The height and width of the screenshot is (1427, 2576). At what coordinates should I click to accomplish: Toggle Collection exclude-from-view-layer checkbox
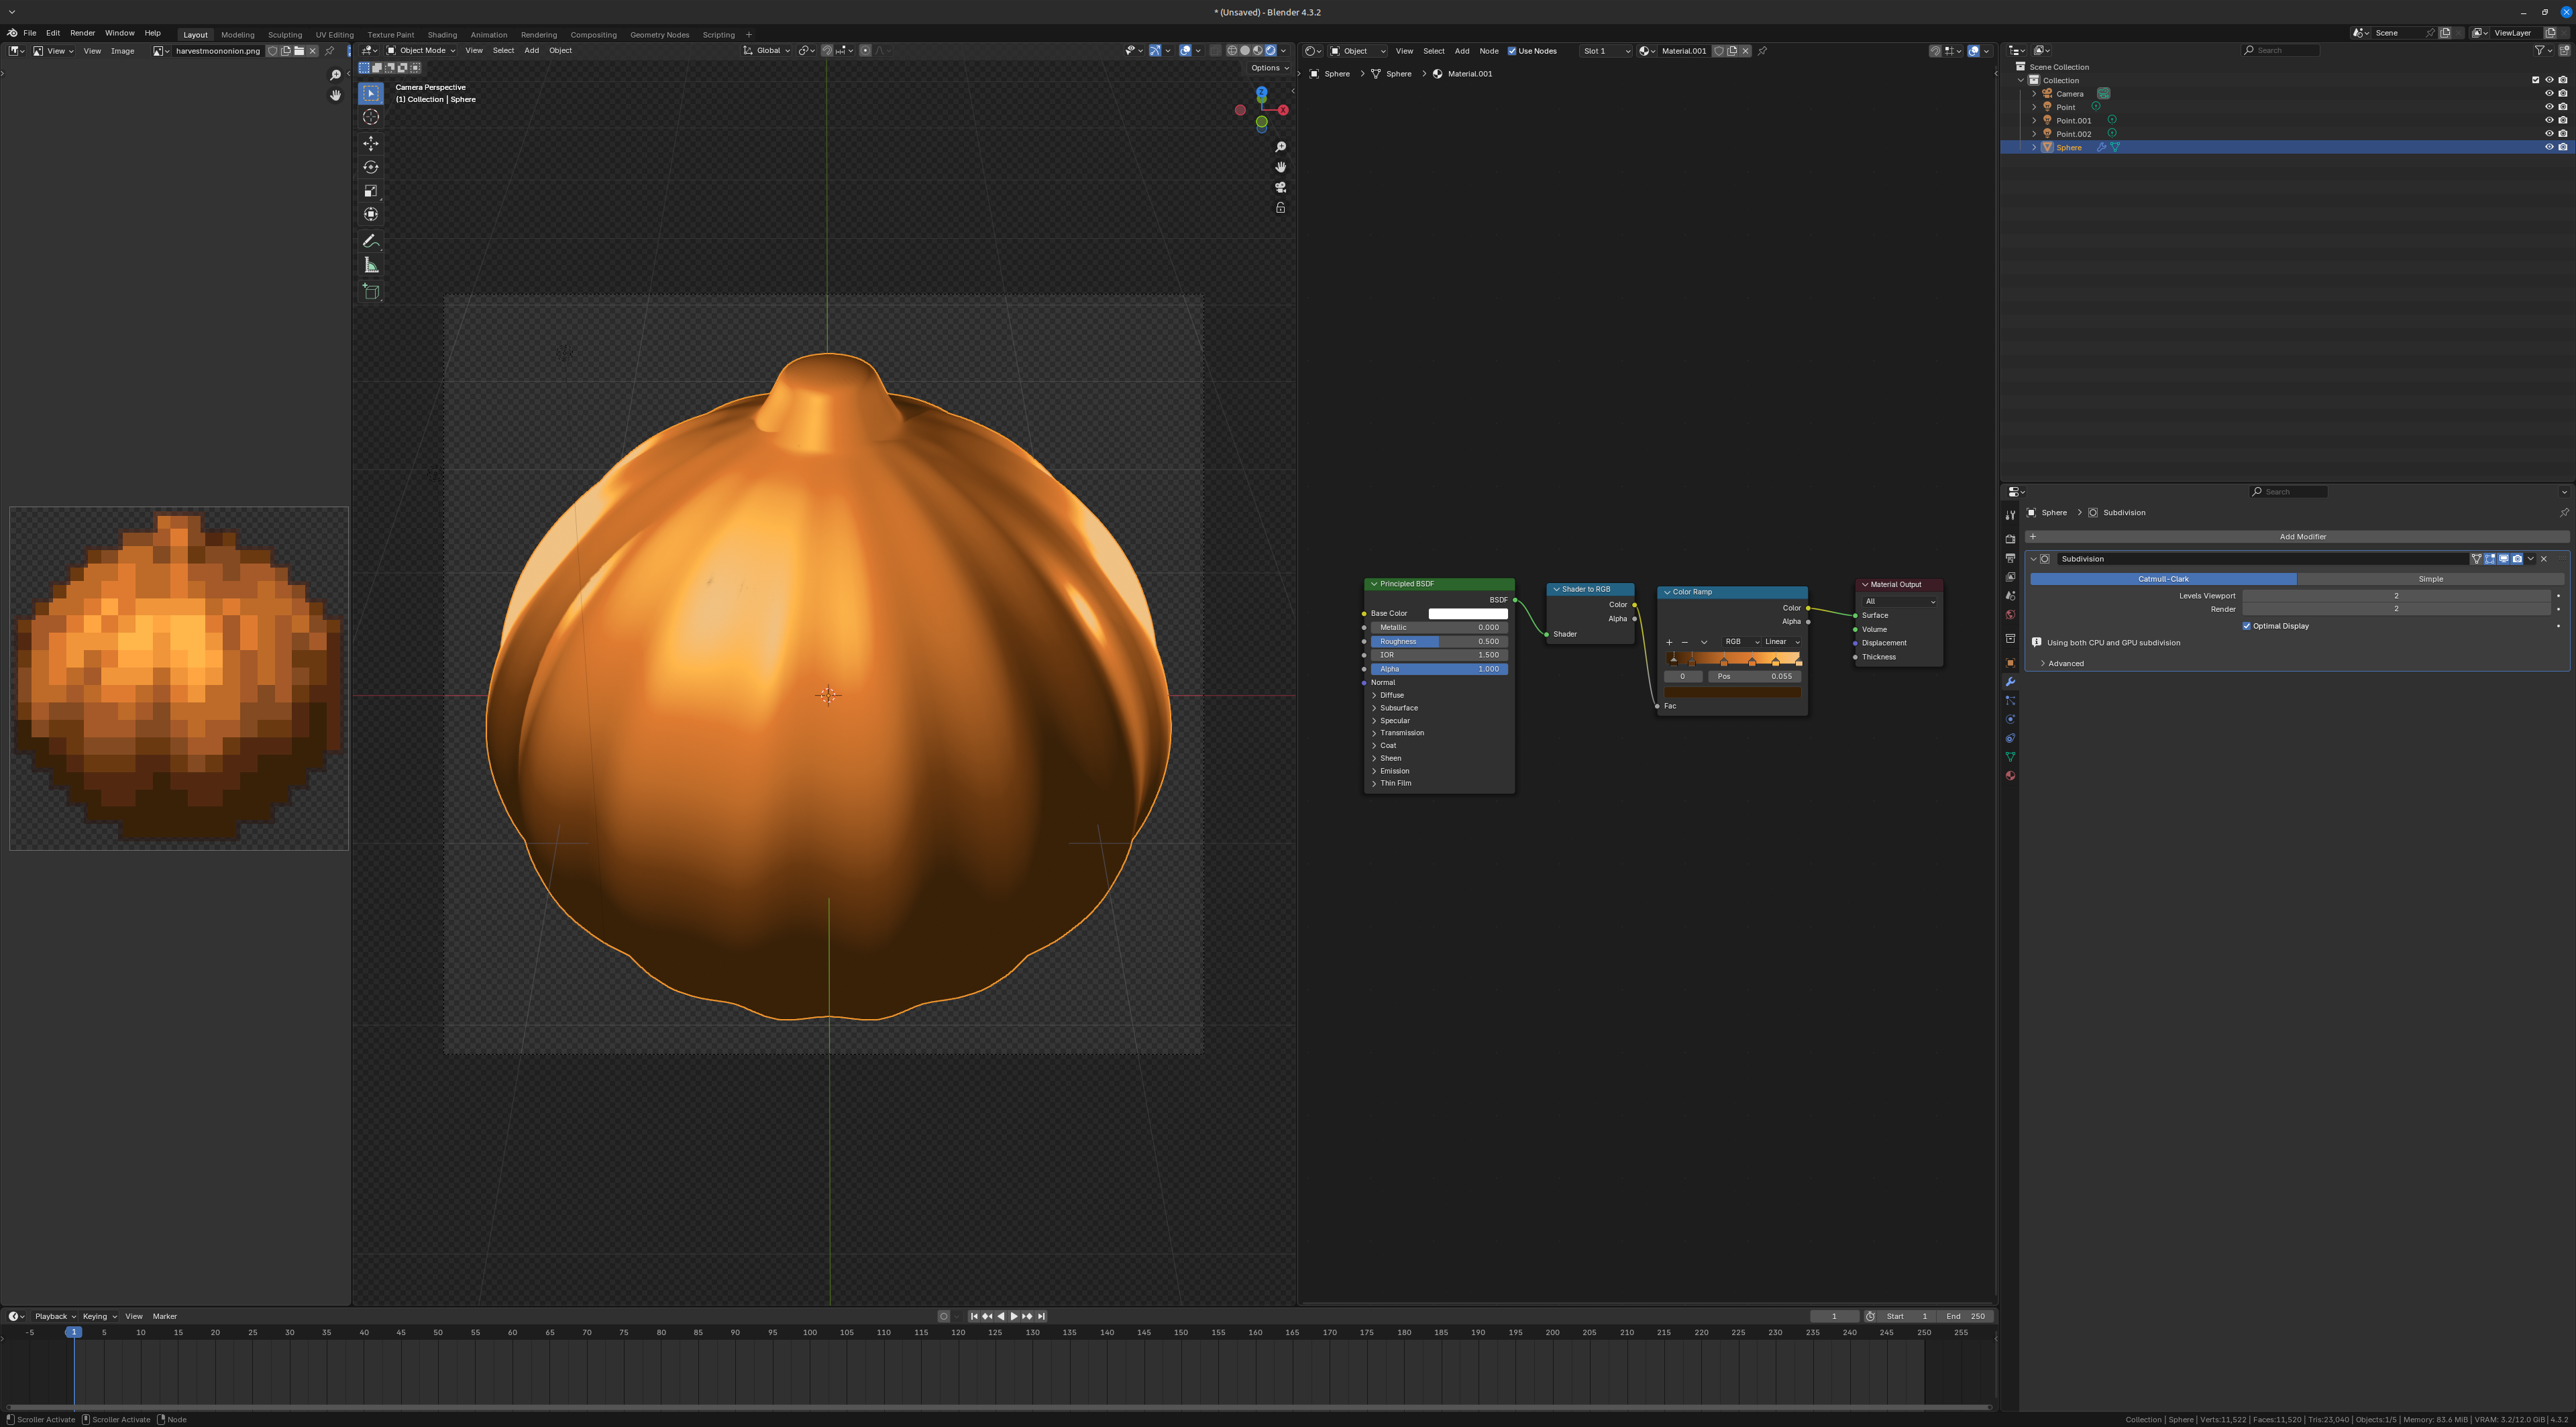[x=2535, y=80]
